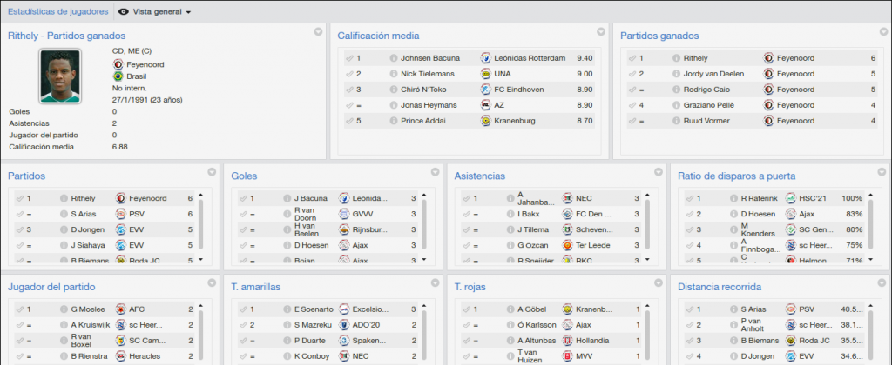Click the NEC club badge in Asistencias panel

pyautogui.click(x=567, y=198)
